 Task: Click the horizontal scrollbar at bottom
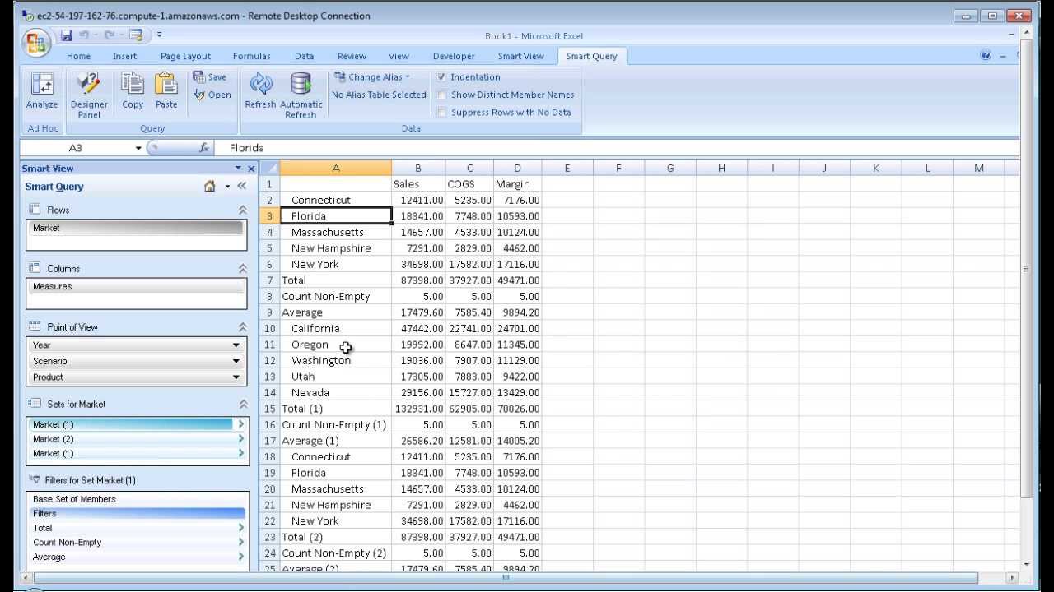pos(506,577)
